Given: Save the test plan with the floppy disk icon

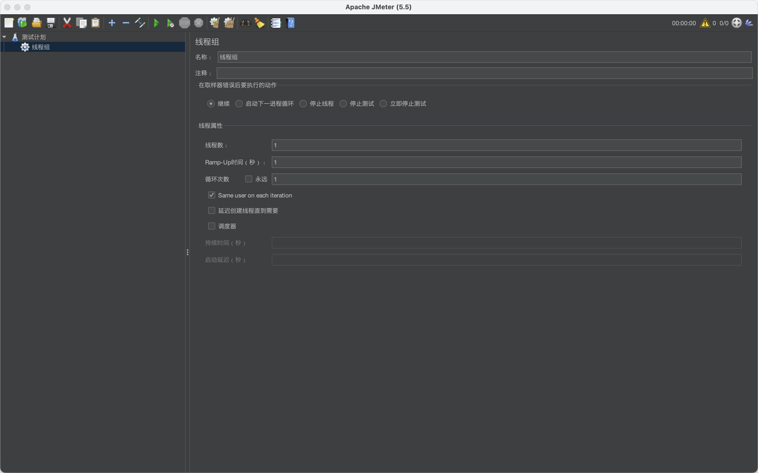Looking at the screenshot, I should [51, 23].
